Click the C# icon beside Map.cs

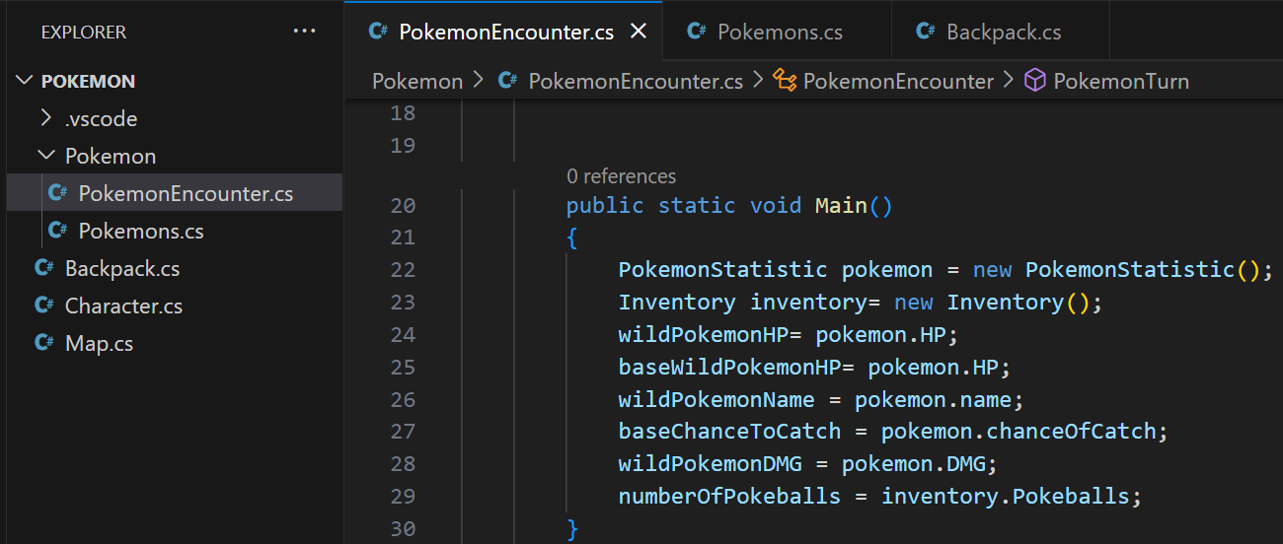(43, 343)
